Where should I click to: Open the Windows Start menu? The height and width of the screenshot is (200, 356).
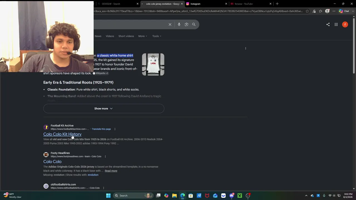click(108, 196)
